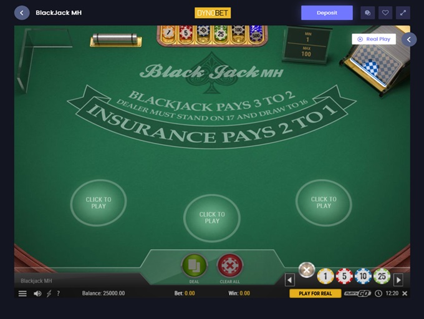Select the blue 10 chip
The width and height of the screenshot is (424, 319).
click(x=363, y=276)
